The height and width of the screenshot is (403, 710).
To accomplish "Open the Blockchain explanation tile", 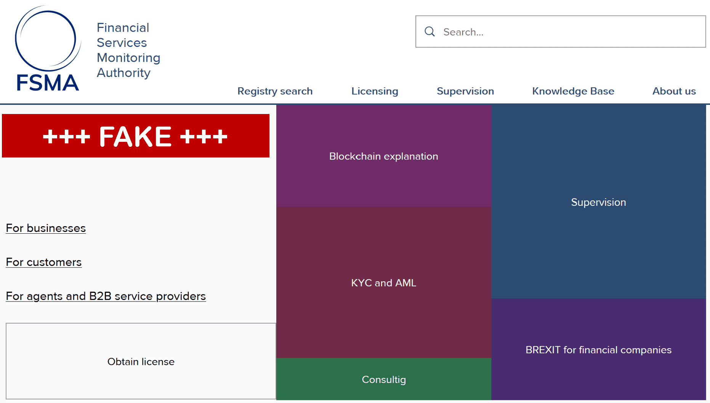I will coord(383,156).
